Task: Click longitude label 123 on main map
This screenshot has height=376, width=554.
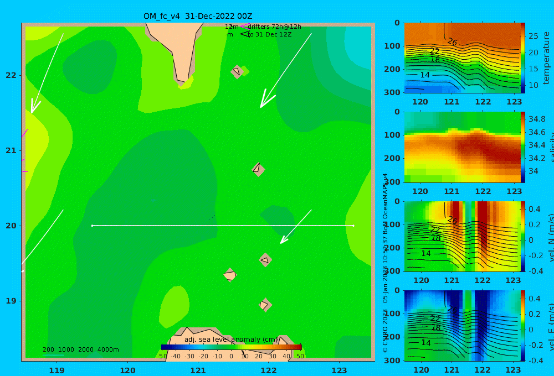Action: [x=340, y=370]
